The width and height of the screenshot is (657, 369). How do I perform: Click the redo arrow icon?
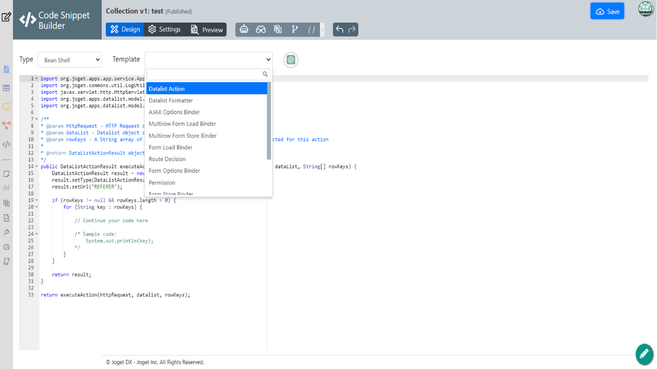[352, 29]
